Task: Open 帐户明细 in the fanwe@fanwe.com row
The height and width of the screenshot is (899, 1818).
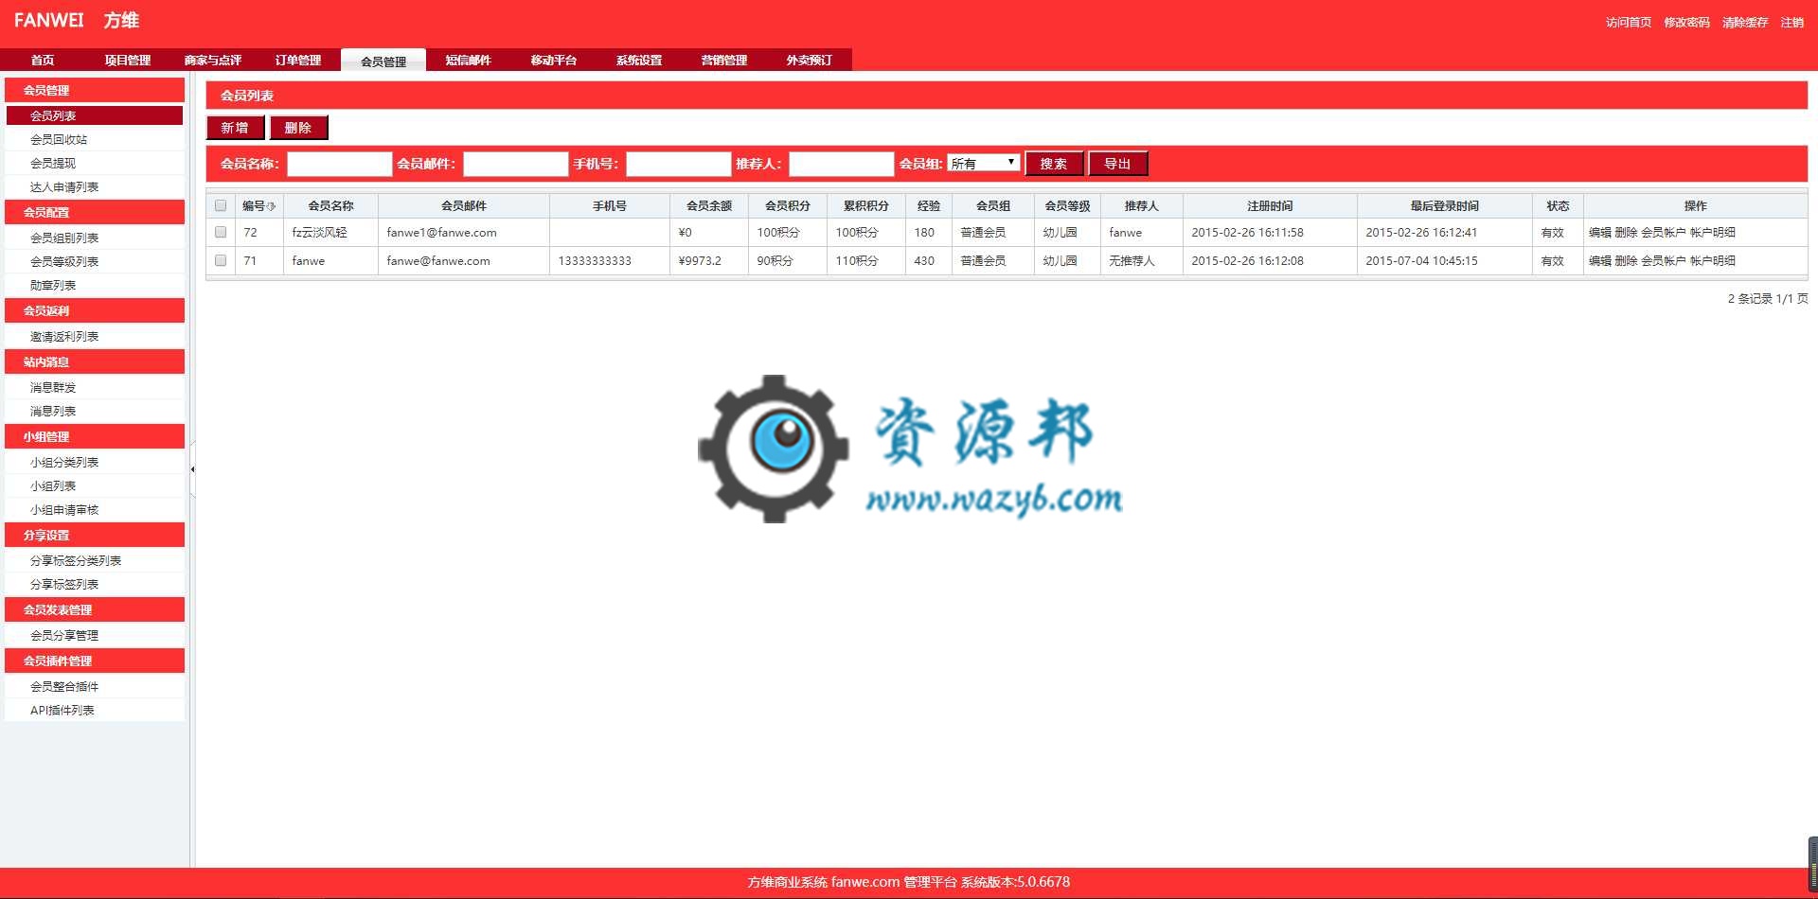Action: pyautogui.click(x=1713, y=260)
